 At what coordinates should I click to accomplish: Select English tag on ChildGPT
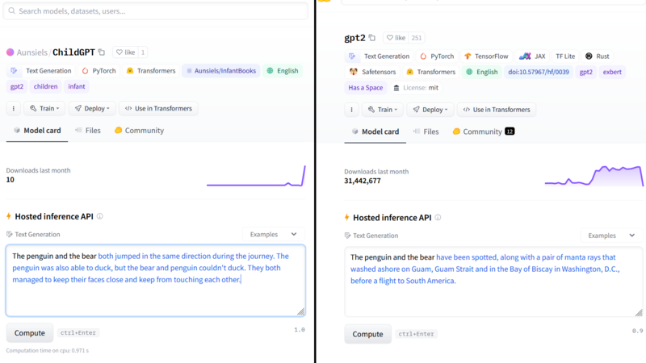(x=283, y=71)
